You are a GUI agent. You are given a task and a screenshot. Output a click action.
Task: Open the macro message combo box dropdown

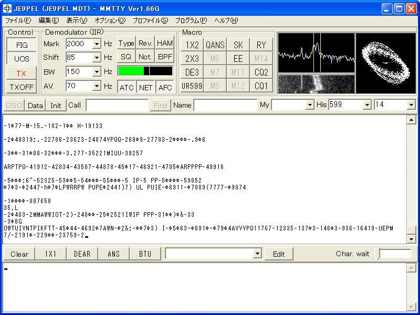(257, 254)
